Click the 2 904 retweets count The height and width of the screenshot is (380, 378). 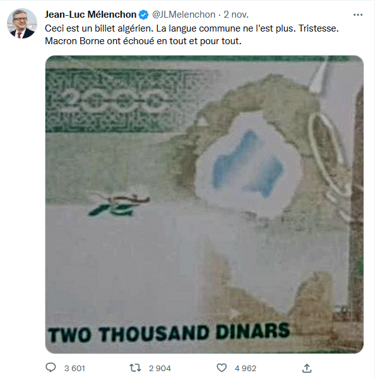(160, 369)
